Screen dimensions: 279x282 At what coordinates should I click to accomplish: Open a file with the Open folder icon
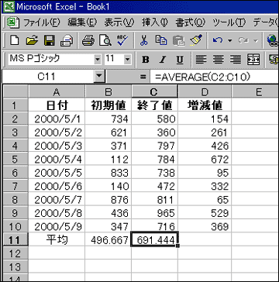(33, 40)
